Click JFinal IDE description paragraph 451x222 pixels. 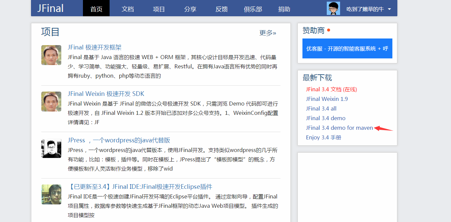tap(173, 206)
